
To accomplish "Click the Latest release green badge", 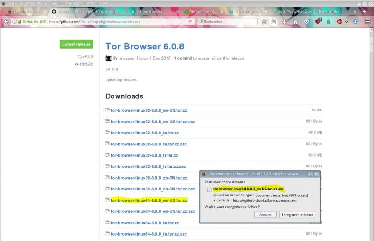I will point(76,44).
